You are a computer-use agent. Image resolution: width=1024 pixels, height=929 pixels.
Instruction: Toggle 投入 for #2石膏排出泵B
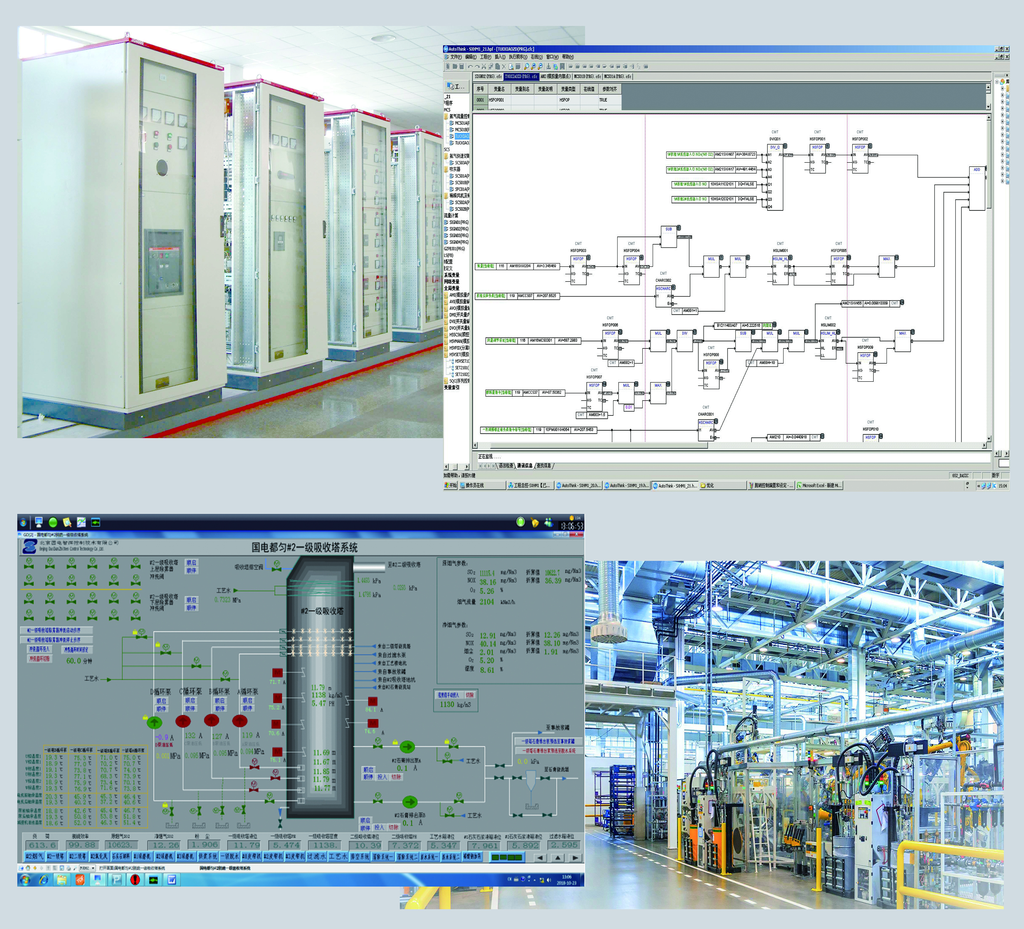coord(379,827)
